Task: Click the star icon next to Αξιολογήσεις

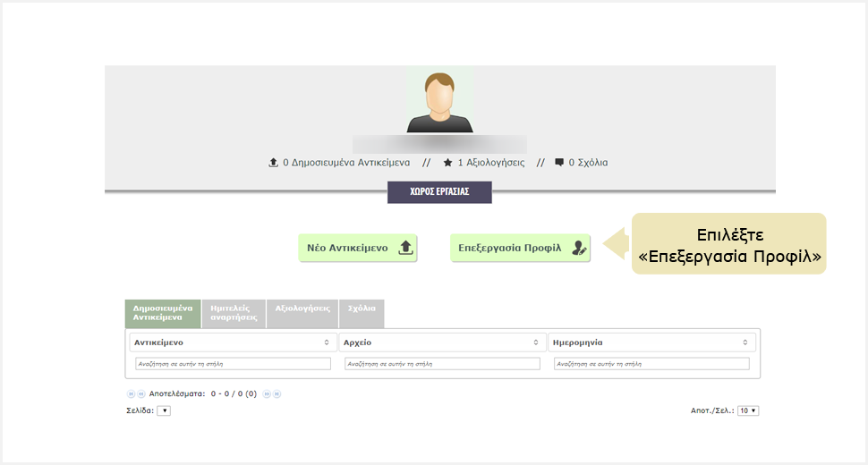Action: tap(447, 163)
